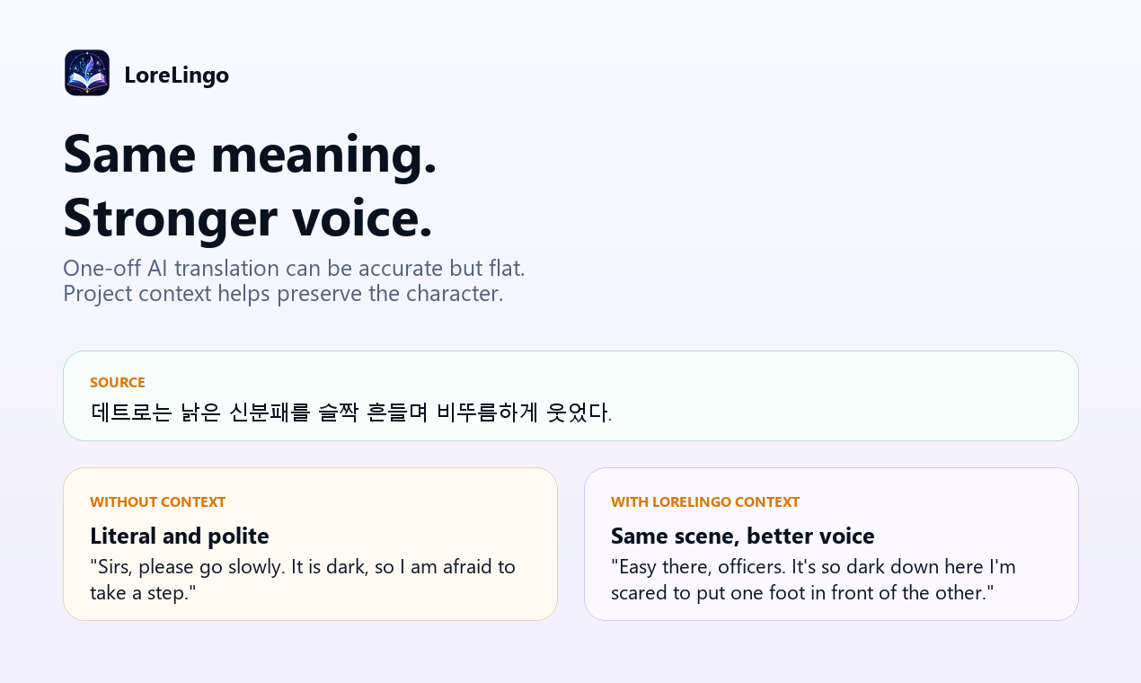Click the word 'flat.' in the subtitle
The height and width of the screenshot is (683, 1141).
click(x=507, y=268)
